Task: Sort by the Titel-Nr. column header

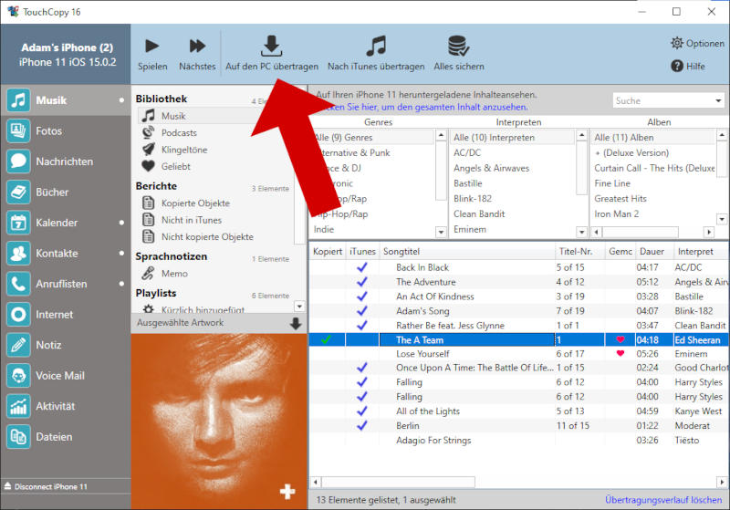Action: tap(579, 252)
